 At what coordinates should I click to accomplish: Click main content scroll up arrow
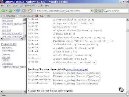(x=127, y=19)
